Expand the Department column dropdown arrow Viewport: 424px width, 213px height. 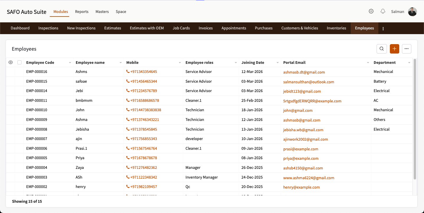(409, 63)
